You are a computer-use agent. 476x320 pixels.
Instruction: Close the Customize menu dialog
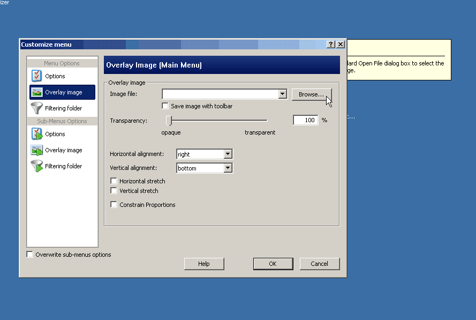[x=341, y=44]
